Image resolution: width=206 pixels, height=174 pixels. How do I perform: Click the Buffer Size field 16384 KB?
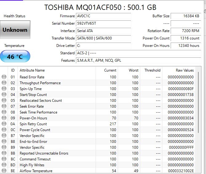coord(186,16)
